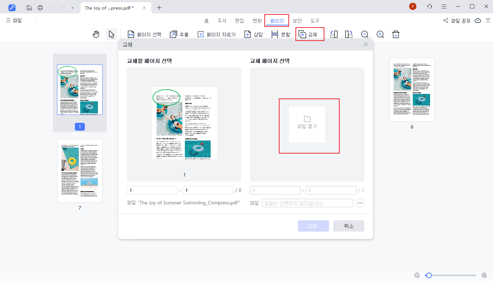
Task: Click the zoom slider handle at bottom right
Action: click(x=429, y=275)
